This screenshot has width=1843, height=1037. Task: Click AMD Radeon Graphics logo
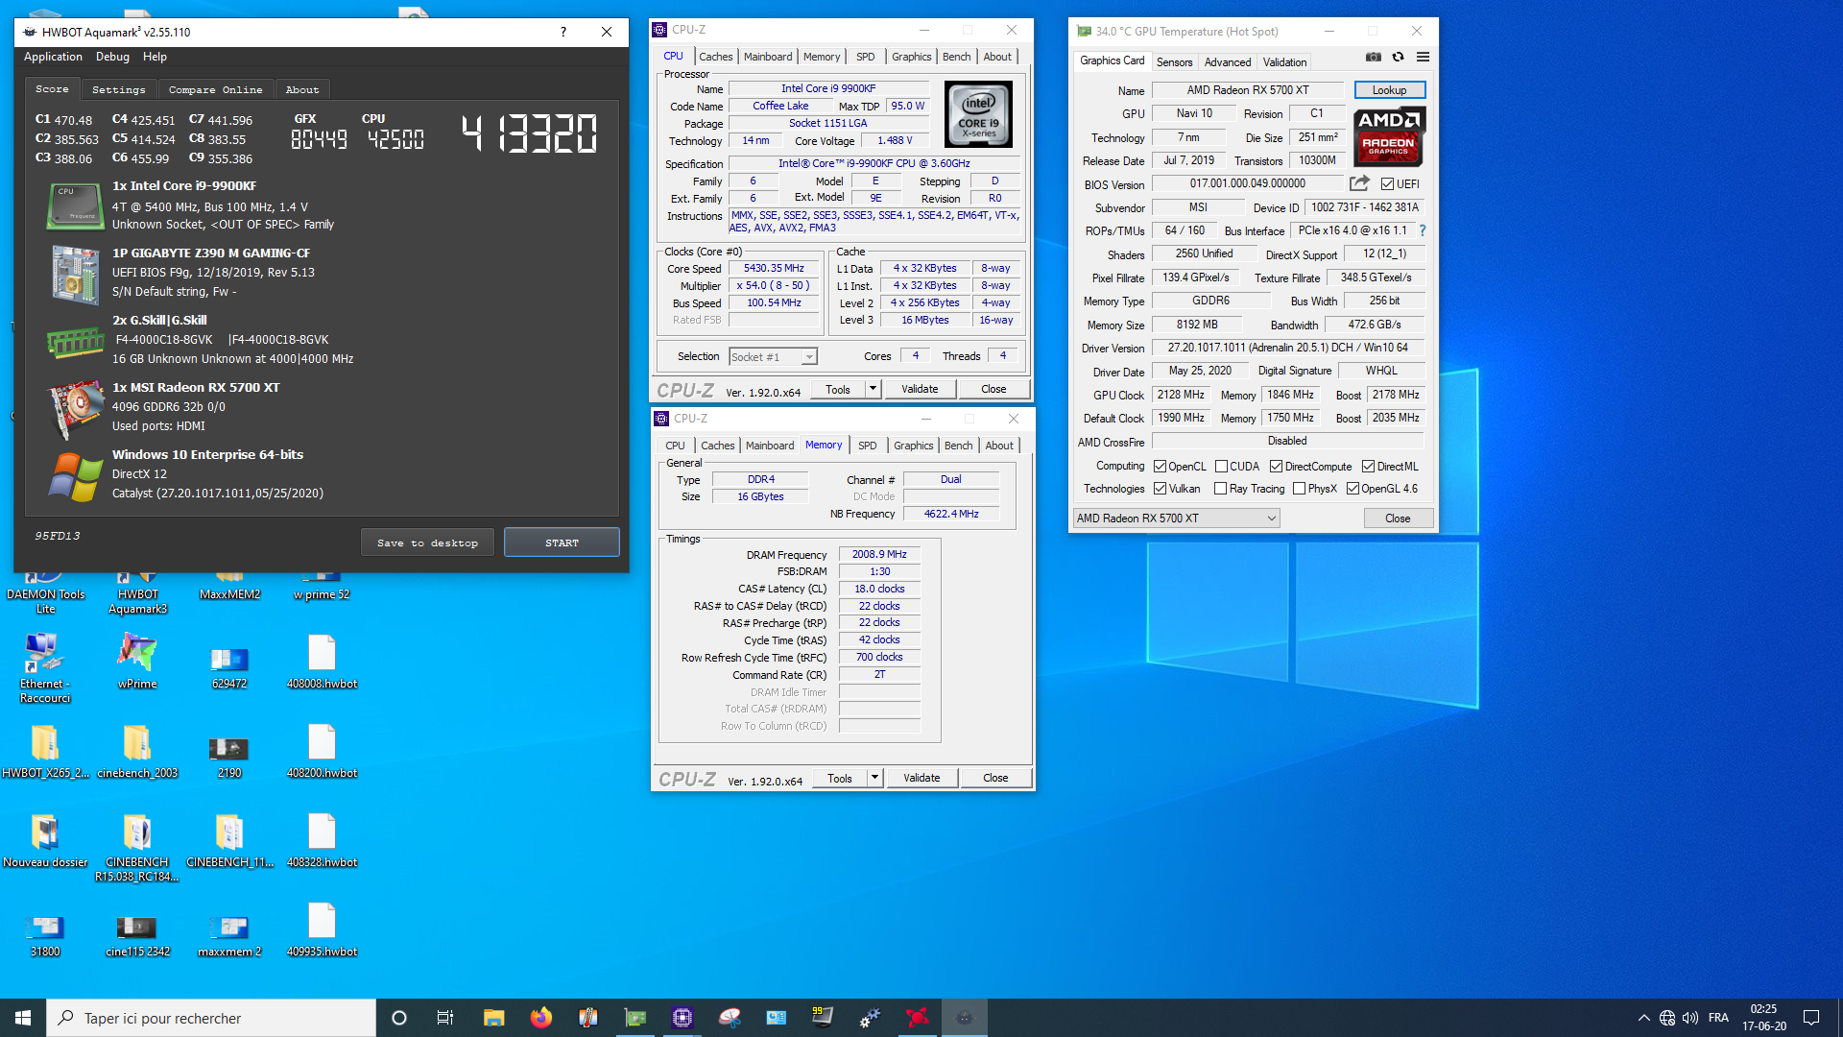pyautogui.click(x=1389, y=136)
